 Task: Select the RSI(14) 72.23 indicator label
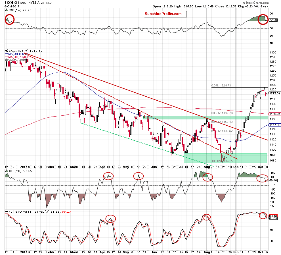pyautogui.click(x=20, y=10)
